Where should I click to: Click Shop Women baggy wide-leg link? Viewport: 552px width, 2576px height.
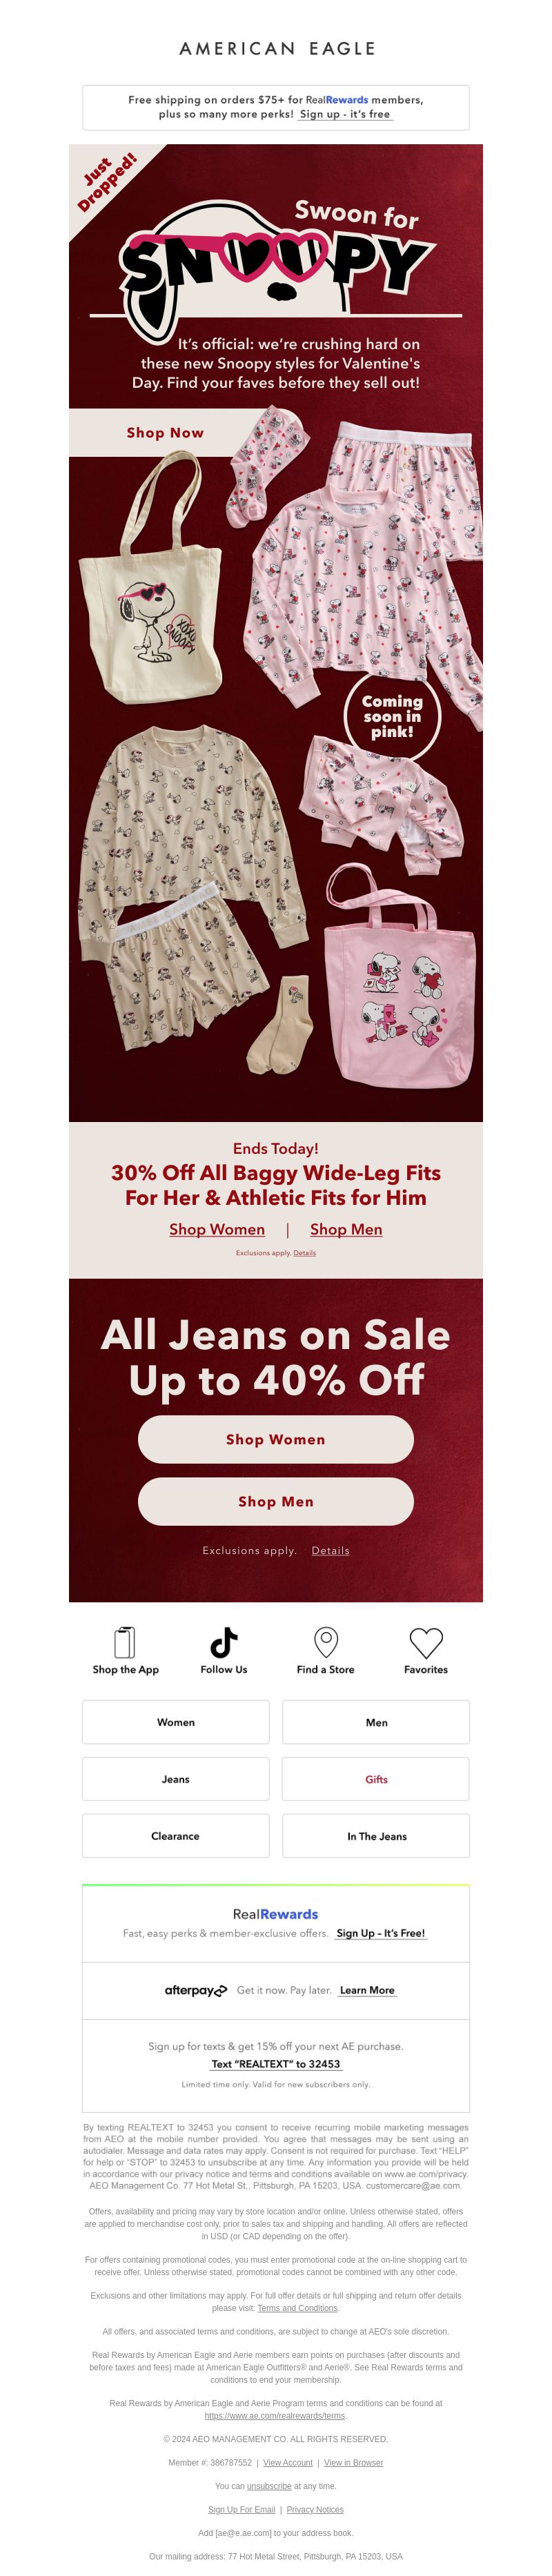click(x=217, y=1229)
